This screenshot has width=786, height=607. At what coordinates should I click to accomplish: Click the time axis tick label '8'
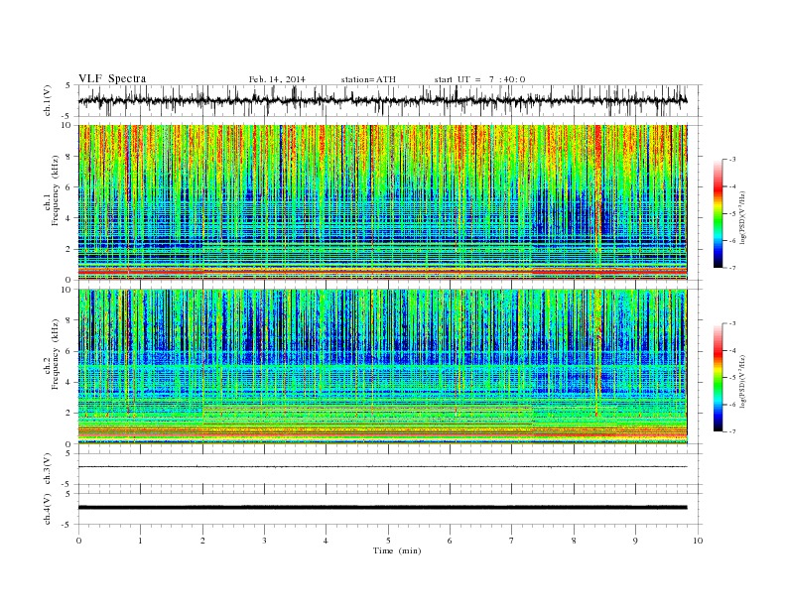[574, 541]
